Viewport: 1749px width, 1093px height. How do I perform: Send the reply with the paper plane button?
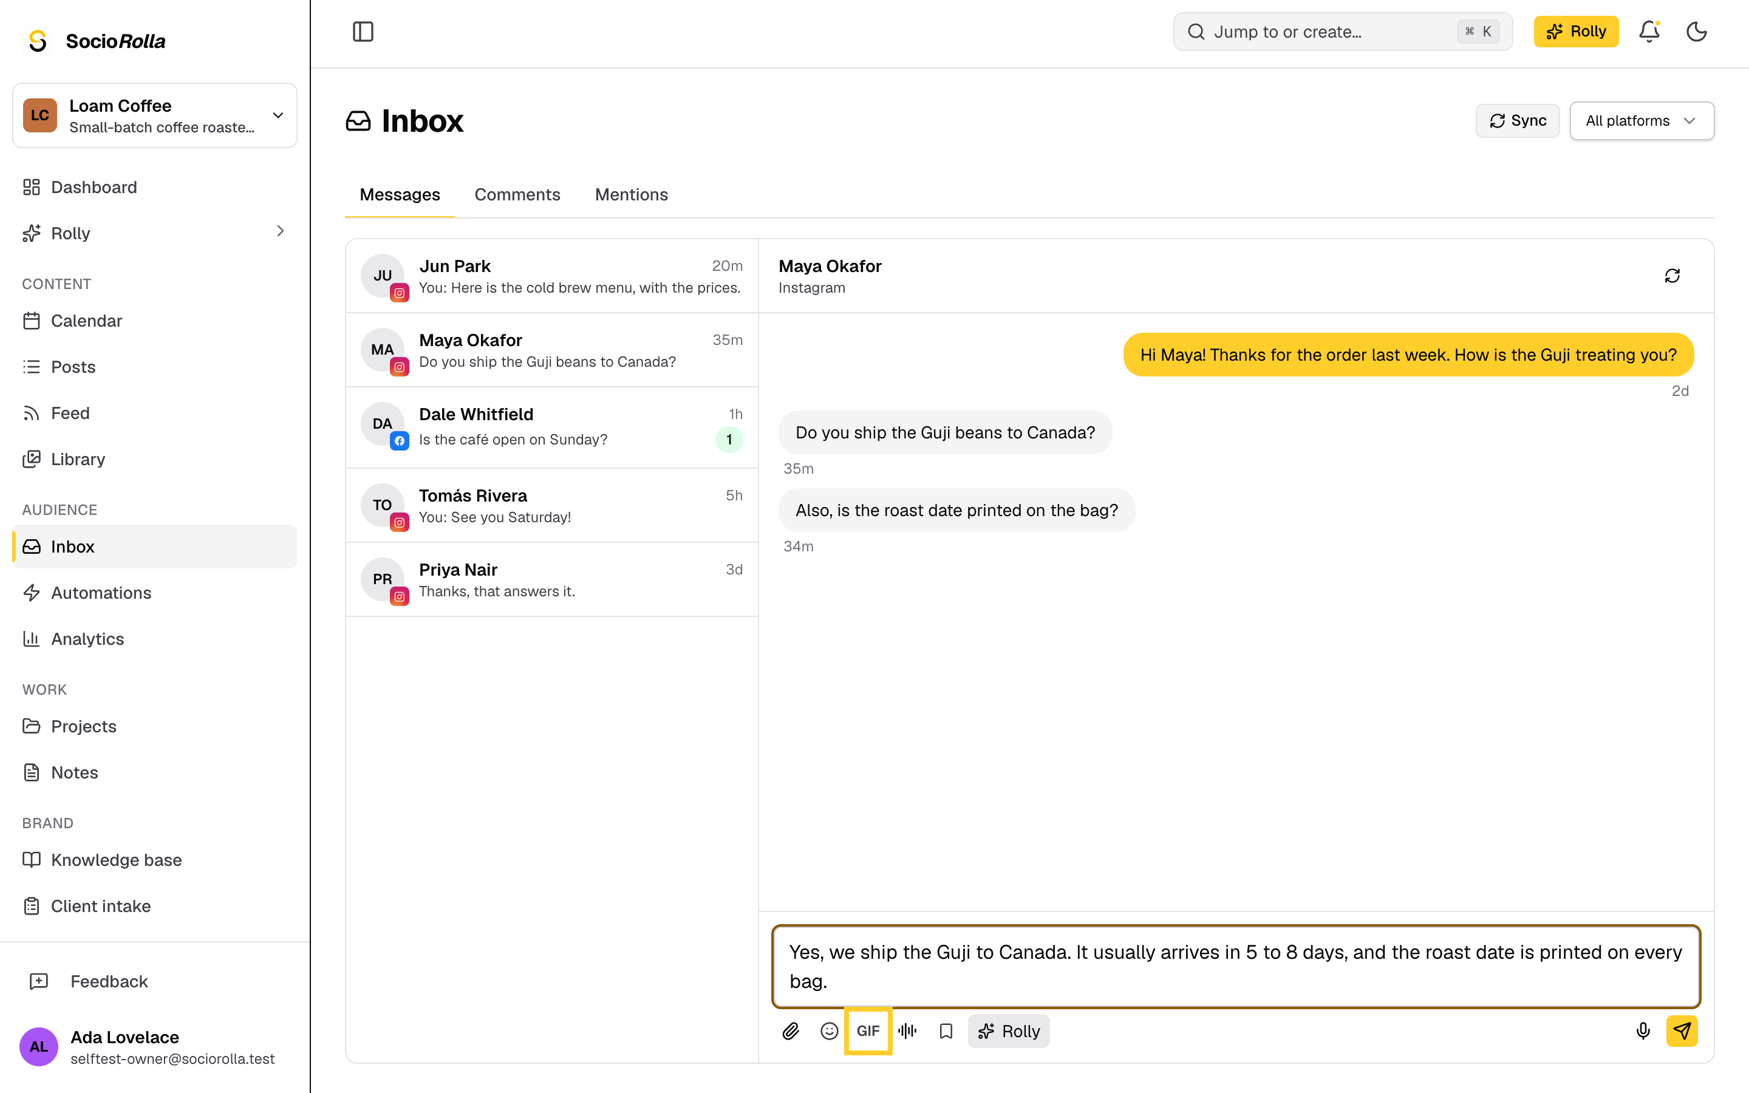(x=1682, y=1031)
